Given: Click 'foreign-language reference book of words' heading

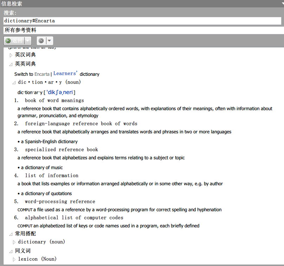Looking at the screenshot, I should pos(81,124).
